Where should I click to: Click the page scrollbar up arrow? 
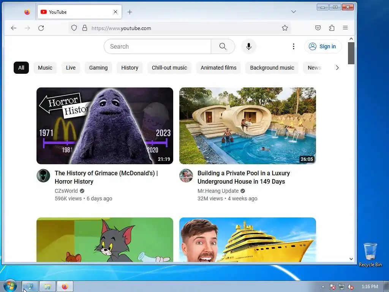[x=351, y=39]
